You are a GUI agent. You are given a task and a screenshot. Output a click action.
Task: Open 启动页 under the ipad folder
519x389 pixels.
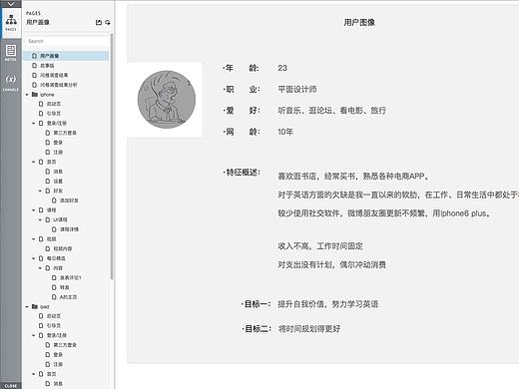[x=54, y=316]
